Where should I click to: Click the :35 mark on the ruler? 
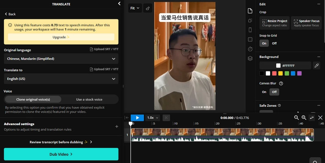coord(280,124)
